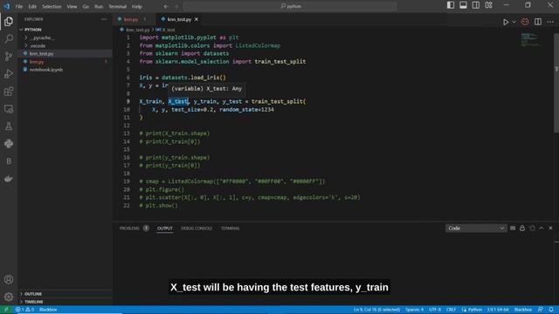The width and height of the screenshot is (559, 314).
Task: Open the Run Python File dropdown arrow
Action: coord(514,22)
